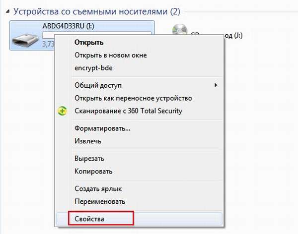Click the 360 Total Security icon
The height and width of the screenshot is (234, 298).
pos(62,111)
